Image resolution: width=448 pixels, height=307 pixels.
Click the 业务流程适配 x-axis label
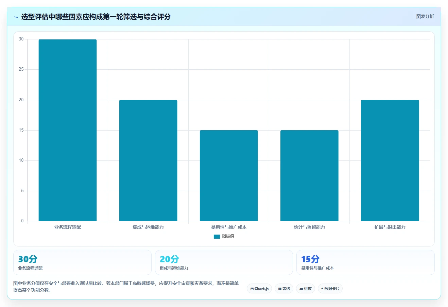pyautogui.click(x=68, y=227)
